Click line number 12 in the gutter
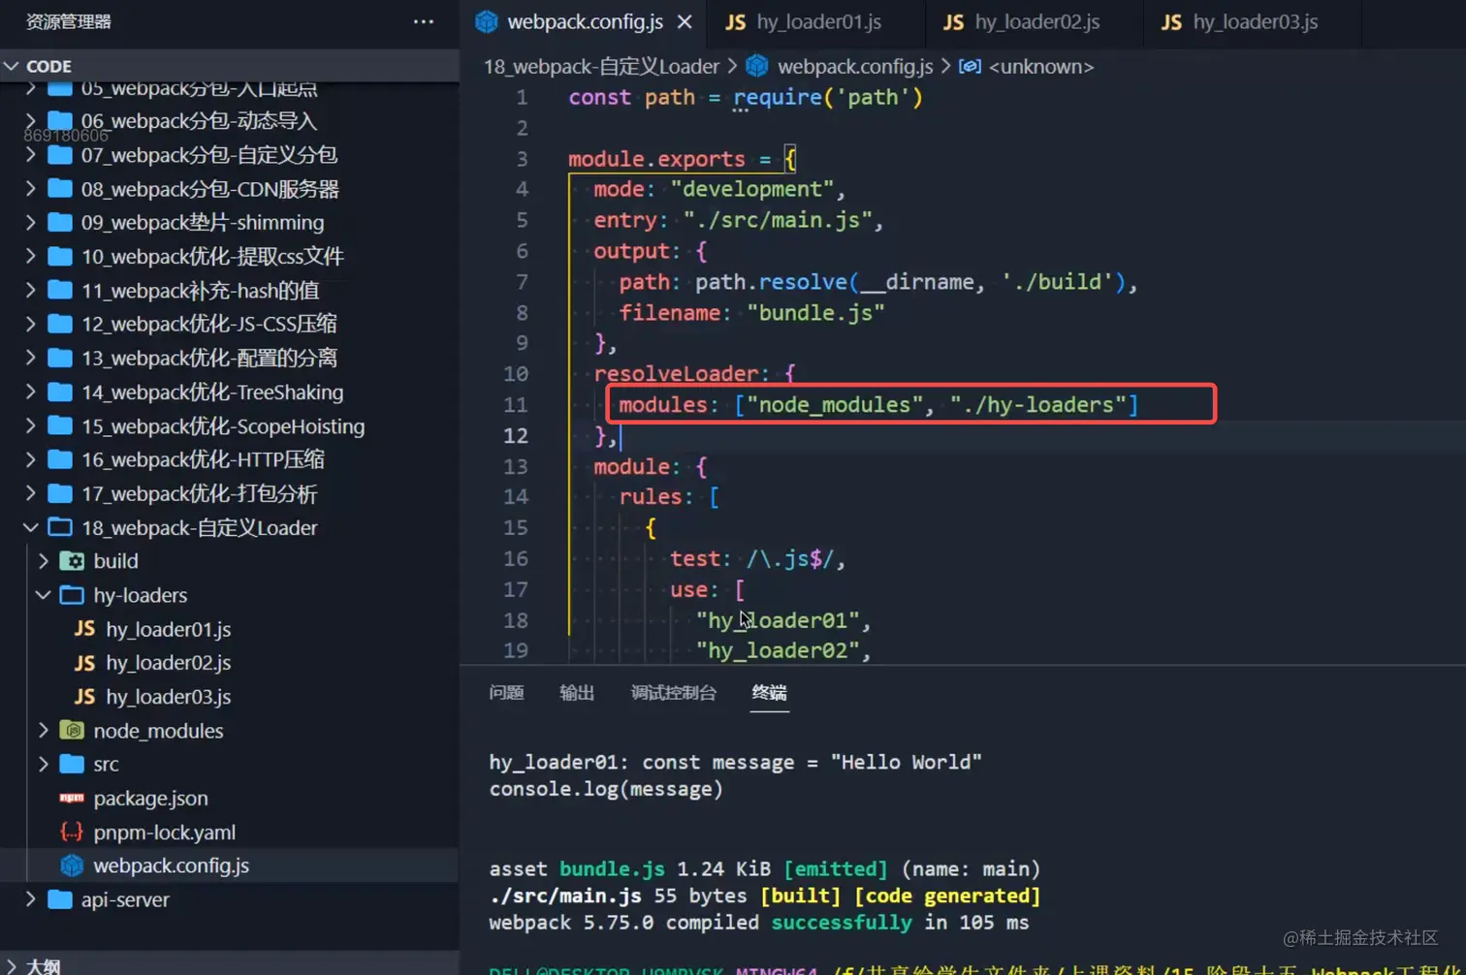The image size is (1466, 975). click(515, 435)
